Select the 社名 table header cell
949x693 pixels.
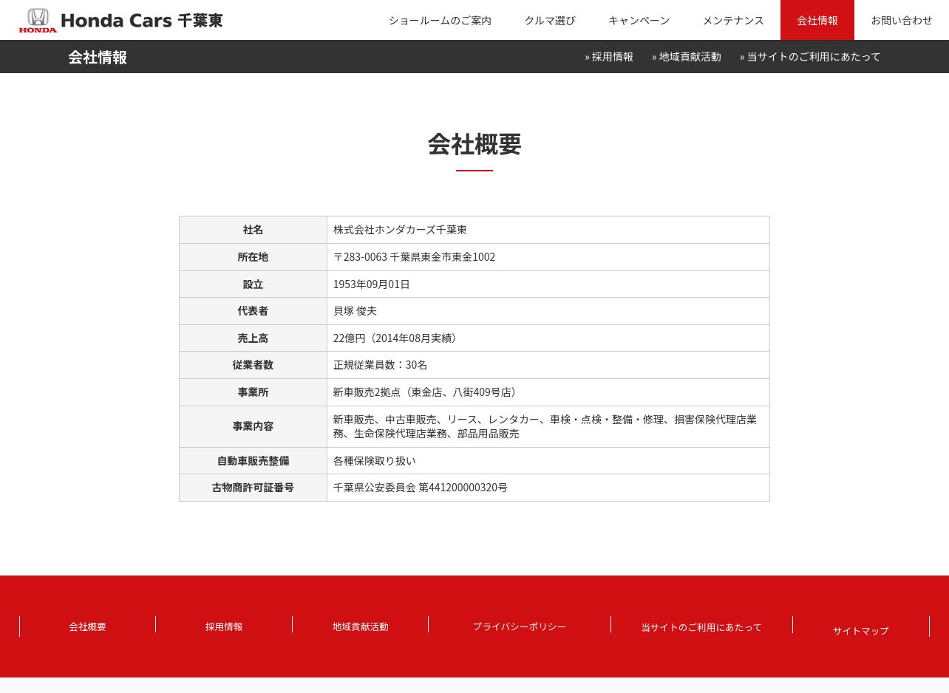point(253,230)
